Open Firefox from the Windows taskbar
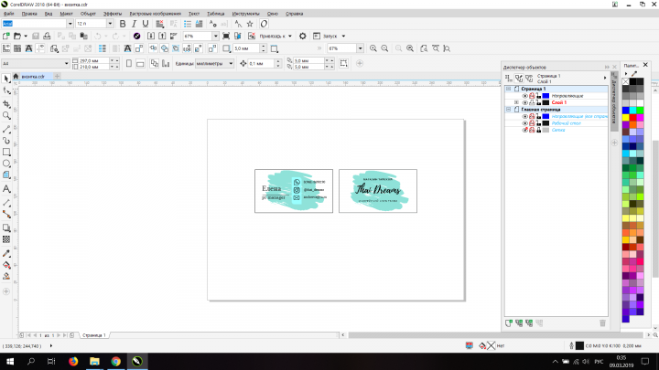The height and width of the screenshot is (370, 659). pos(73,361)
